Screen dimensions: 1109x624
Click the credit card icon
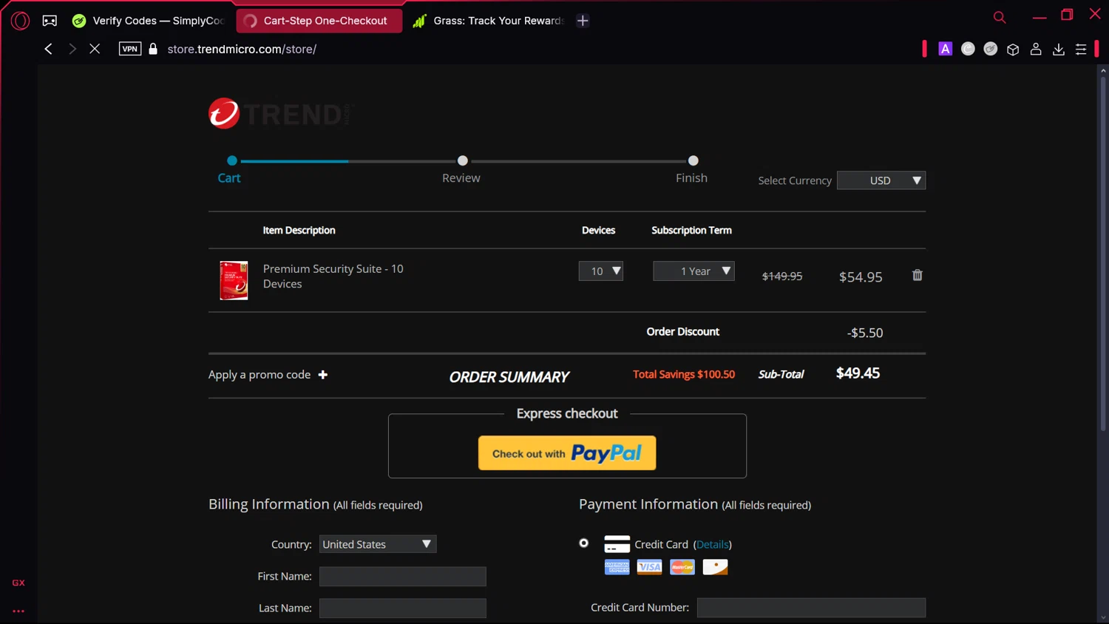click(x=617, y=544)
